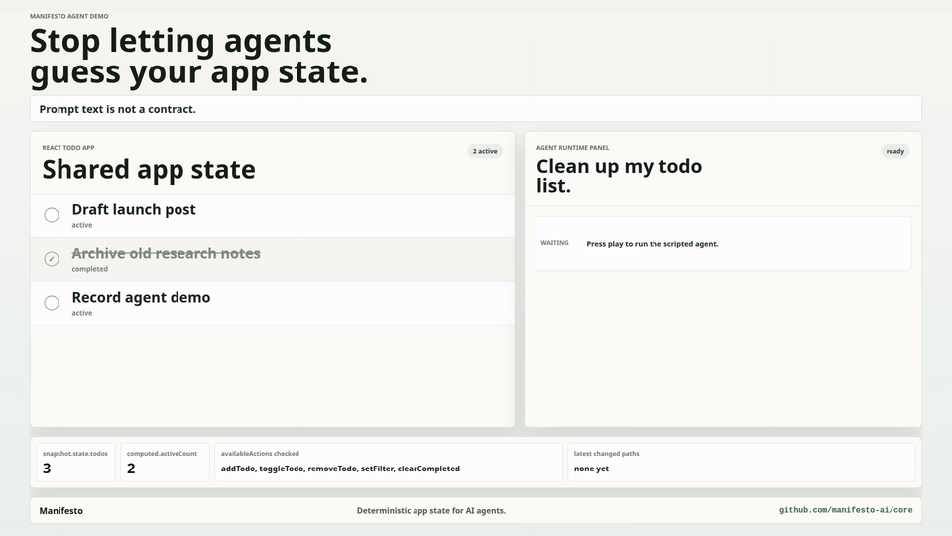Click the 'active' status under Draft launch post

coord(82,225)
